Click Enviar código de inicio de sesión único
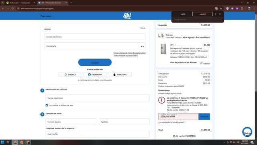Viewport: 257px width, 145px height. [x=129, y=53]
